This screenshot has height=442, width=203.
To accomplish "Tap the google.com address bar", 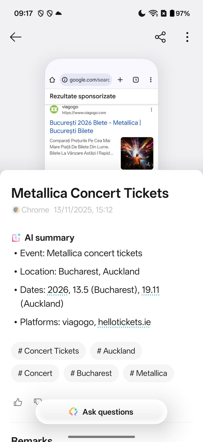I will tap(86, 80).
